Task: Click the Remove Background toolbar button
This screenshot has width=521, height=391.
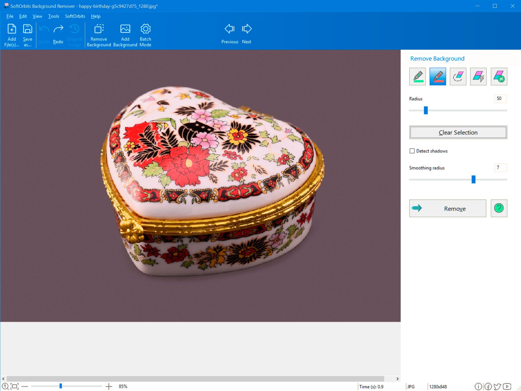Action: click(x=99, y=35)
